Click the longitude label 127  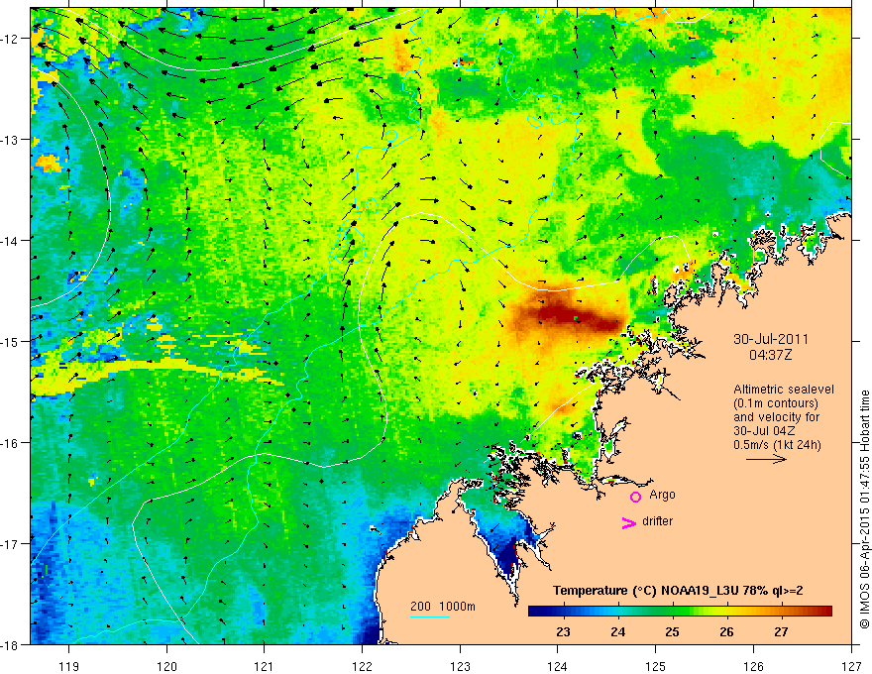(x=851, y=666)
